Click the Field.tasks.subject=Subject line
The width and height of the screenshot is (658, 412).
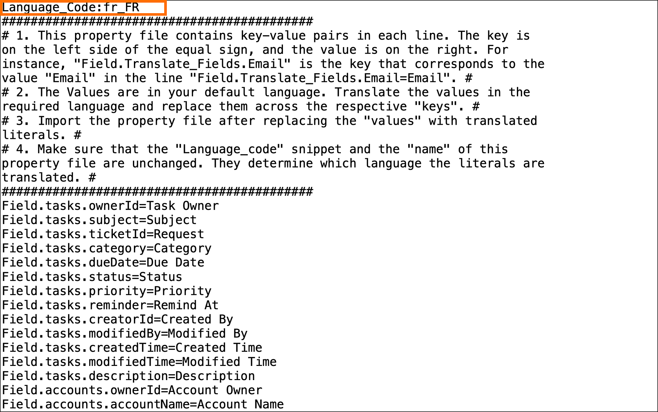99,220
